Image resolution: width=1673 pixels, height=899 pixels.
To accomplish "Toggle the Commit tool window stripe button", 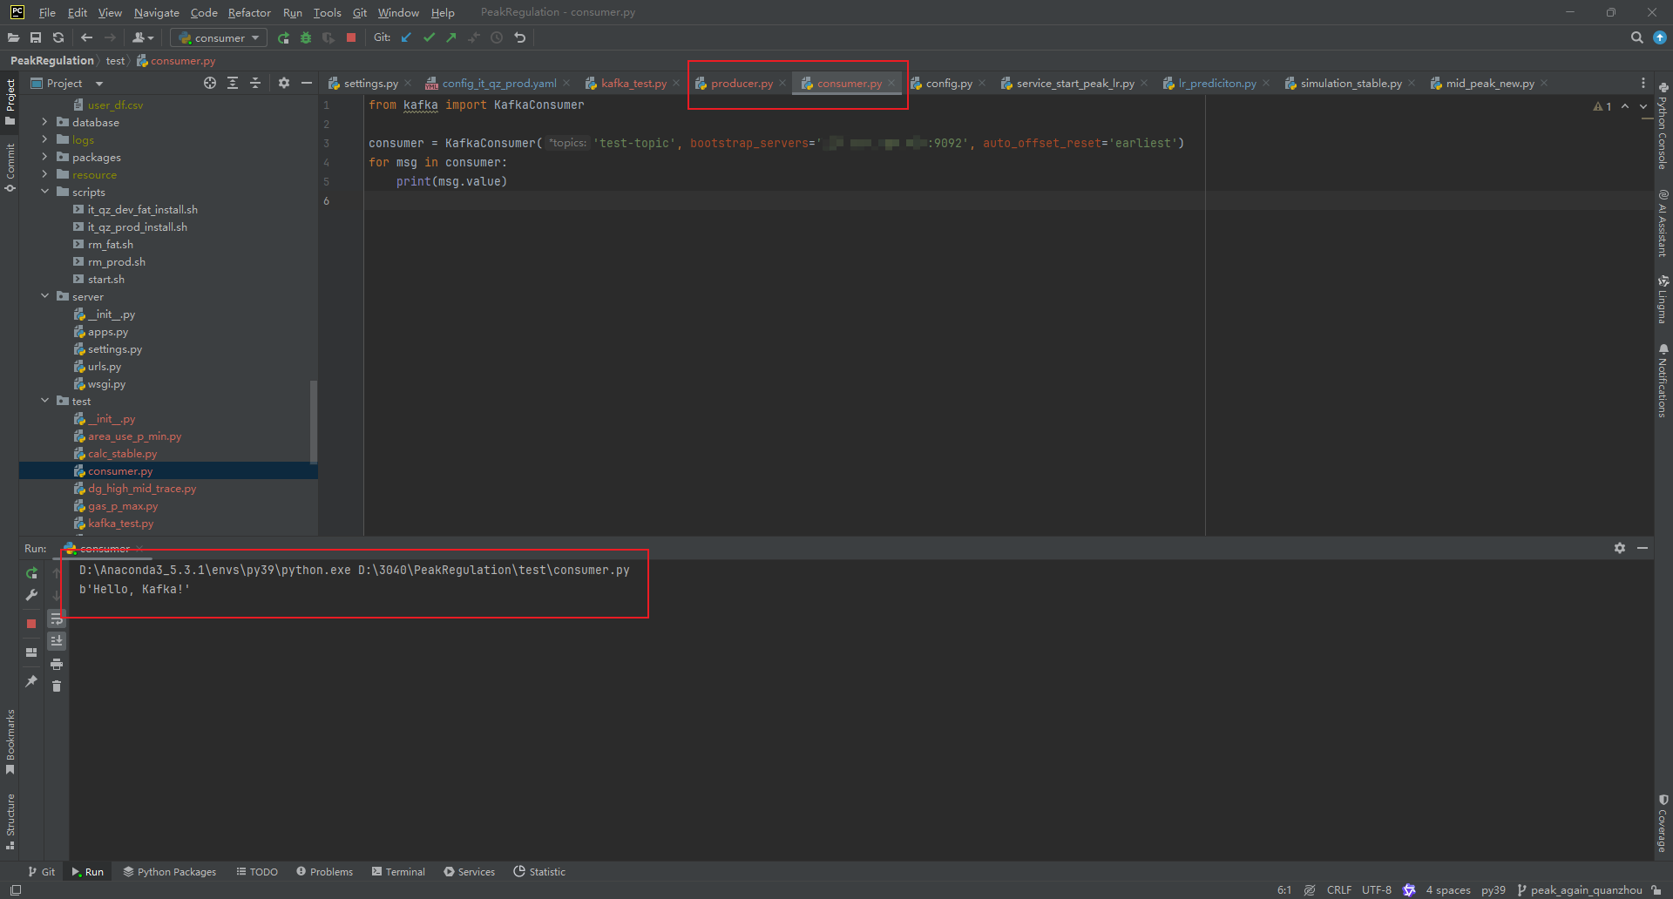I will (x=10, y=167).
